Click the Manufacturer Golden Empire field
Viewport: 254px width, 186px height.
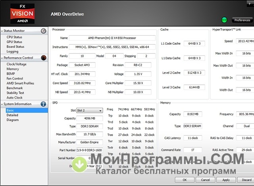tap(90, 142)
